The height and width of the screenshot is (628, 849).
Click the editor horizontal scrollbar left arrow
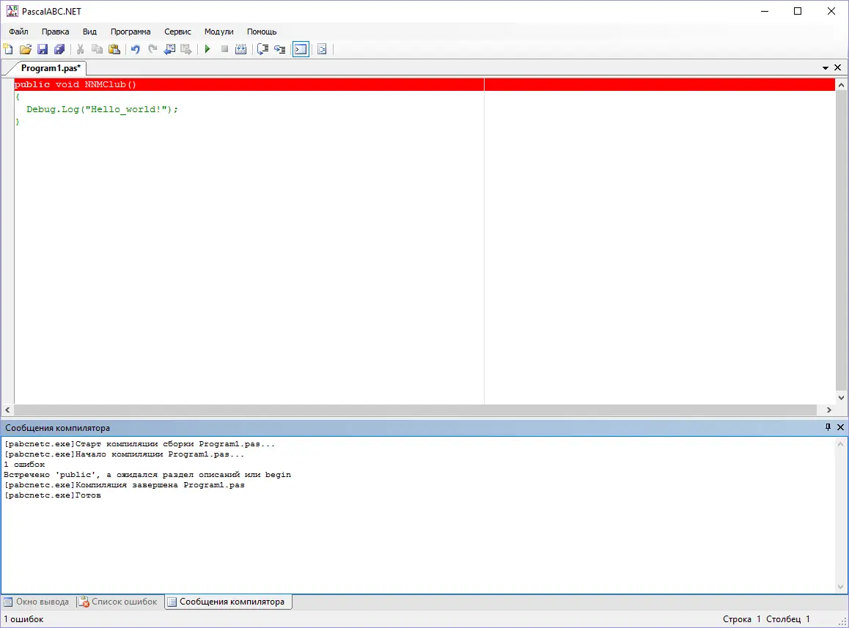click(7, 410)
